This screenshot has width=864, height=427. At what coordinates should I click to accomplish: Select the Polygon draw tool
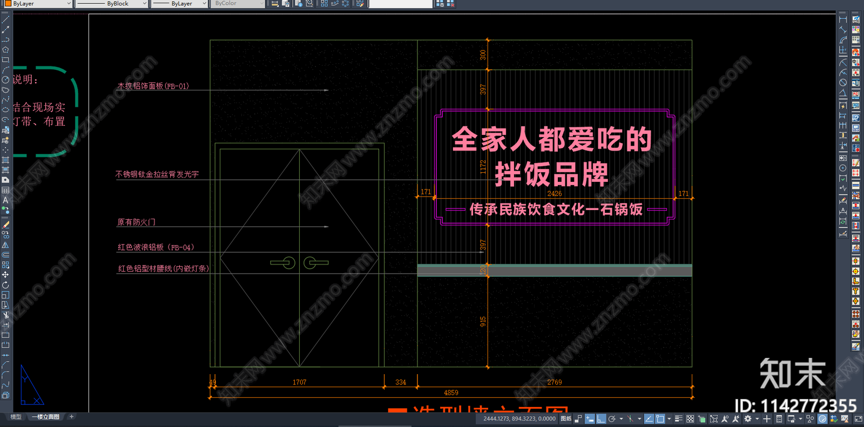tap(5, 49)
